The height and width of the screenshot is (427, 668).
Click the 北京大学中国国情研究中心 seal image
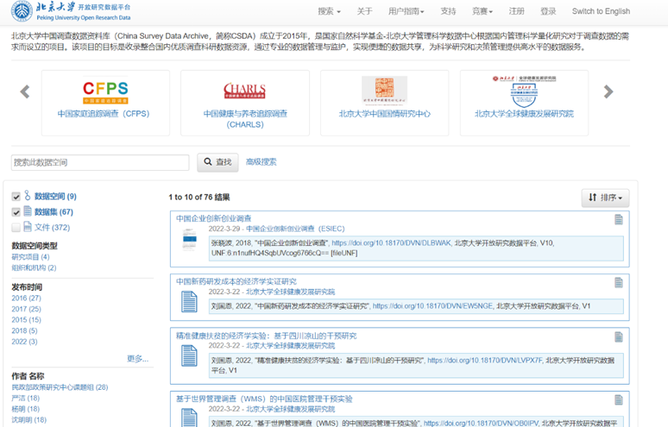click(x=384, y=91)
